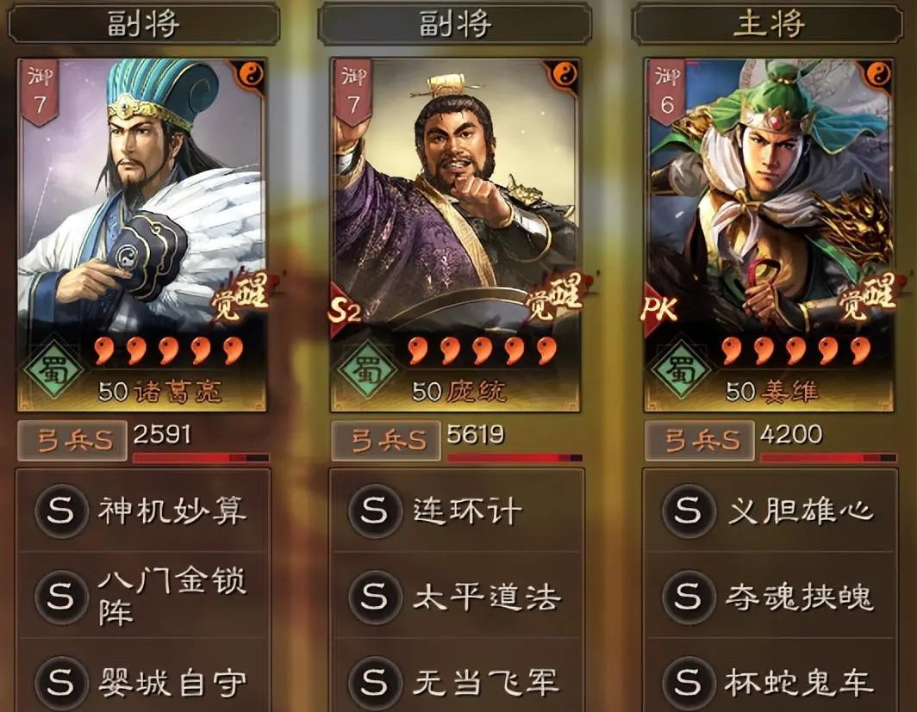Screen dimensions: 917x712
Task: Select the first 副将 slot header
Action: click(142, 24)
